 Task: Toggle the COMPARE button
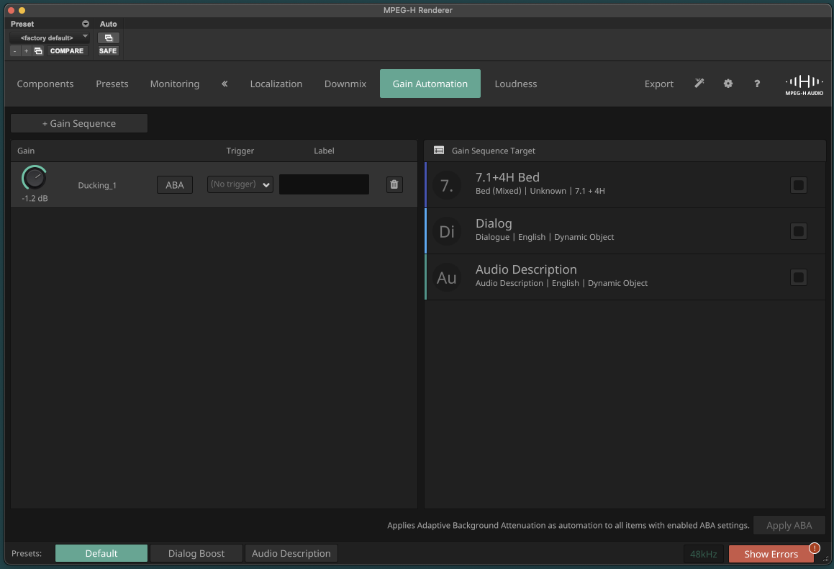pyautogui.click(x=66, y=51)
